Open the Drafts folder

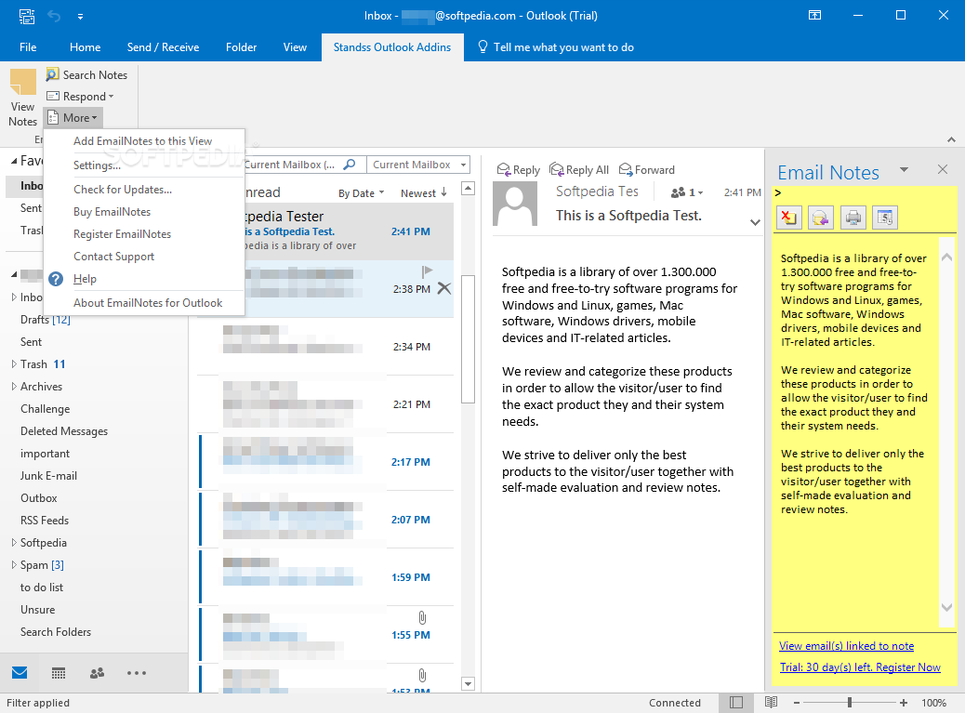[x=45, y=319]
